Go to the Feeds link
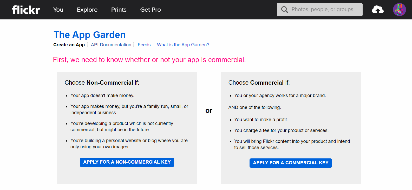412x190 pixels. (x=144, y=45)
